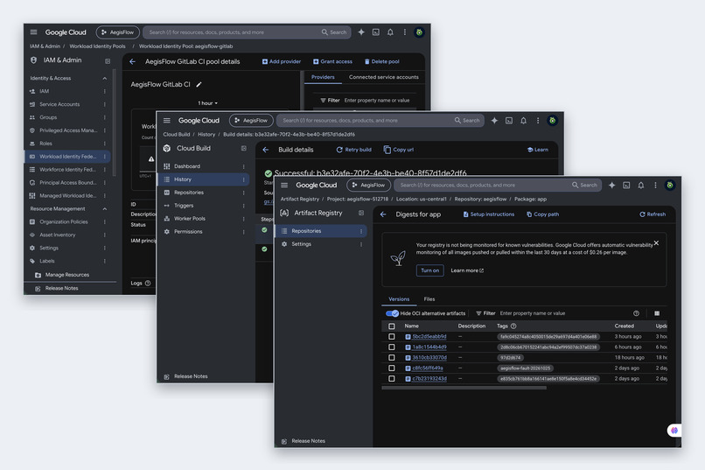The image size is (705, 470).
Task: Open the column display options grid icon
Action: point(657,313)
